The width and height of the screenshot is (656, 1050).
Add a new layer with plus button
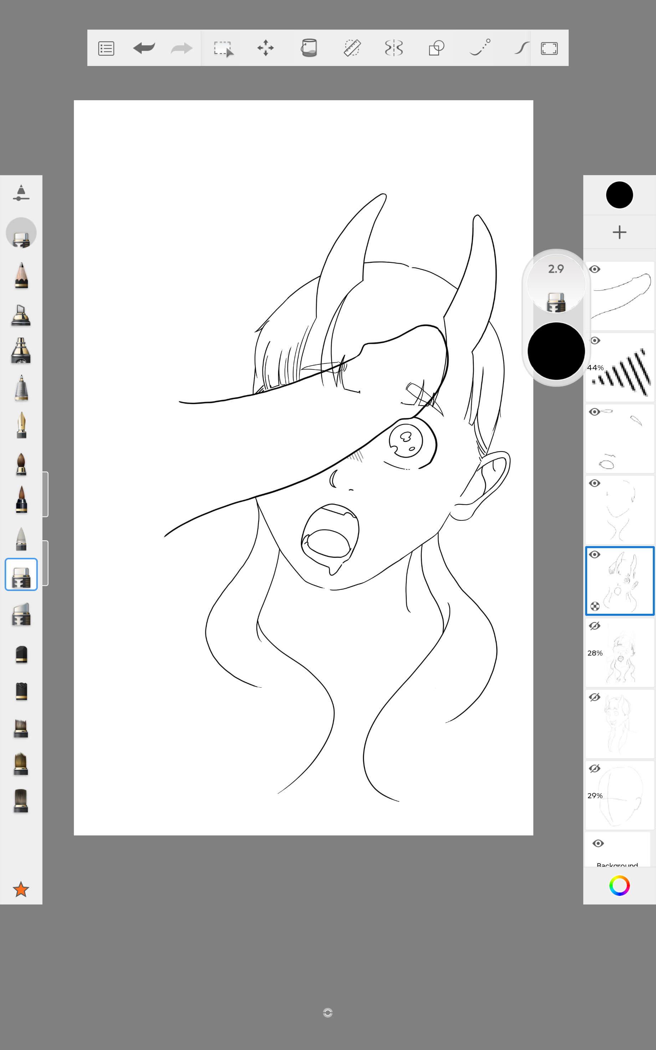click(x=620, y=232)
